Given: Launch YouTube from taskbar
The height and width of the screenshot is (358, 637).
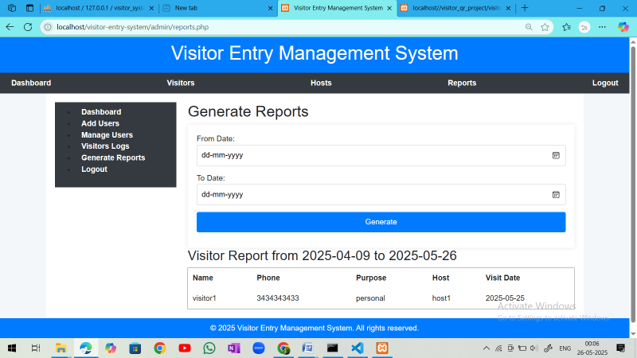Looking at the screenshot, I should click(185, 348).
